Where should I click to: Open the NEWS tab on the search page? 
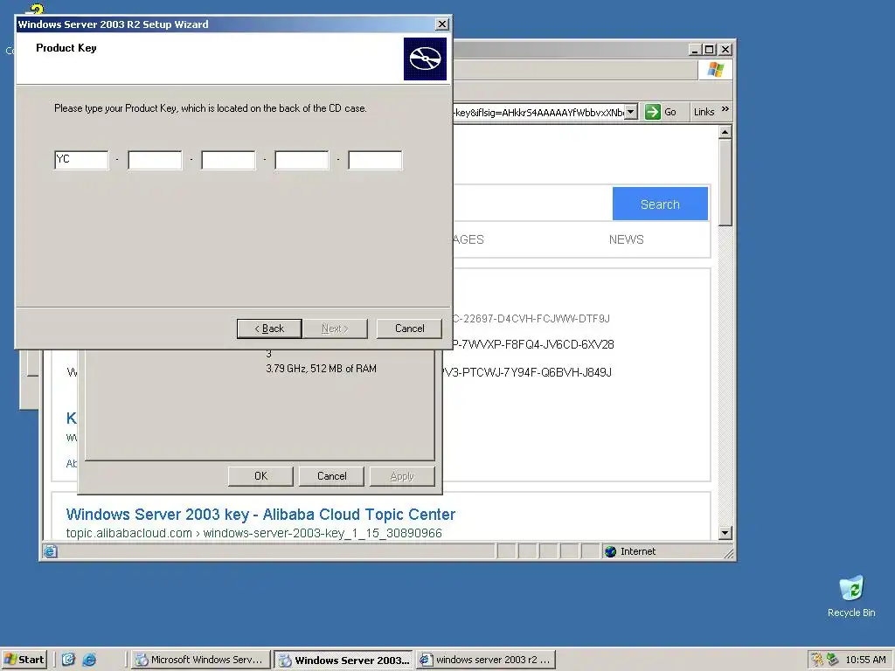point(626,239)
